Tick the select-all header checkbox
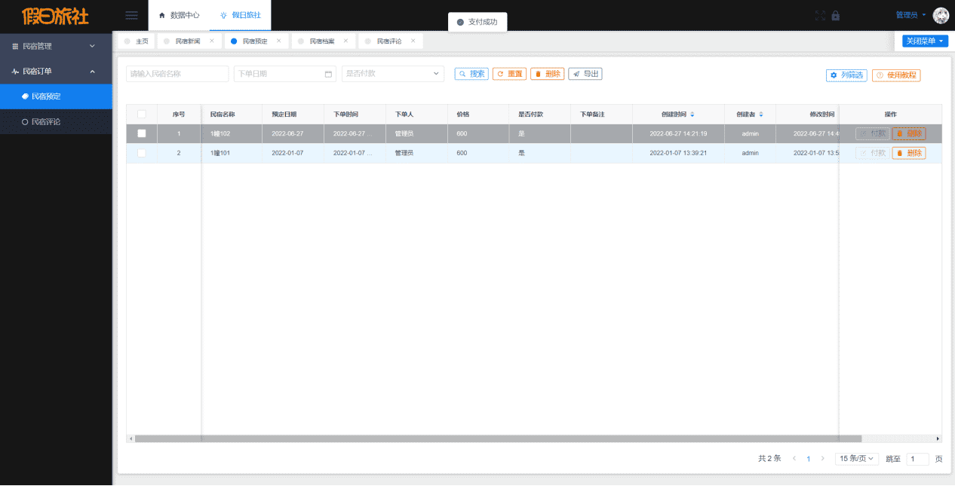 coord(141,115)
